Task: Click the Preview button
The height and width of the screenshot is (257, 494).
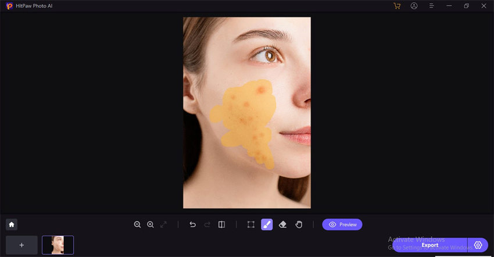Action: (x=342, y=224)
